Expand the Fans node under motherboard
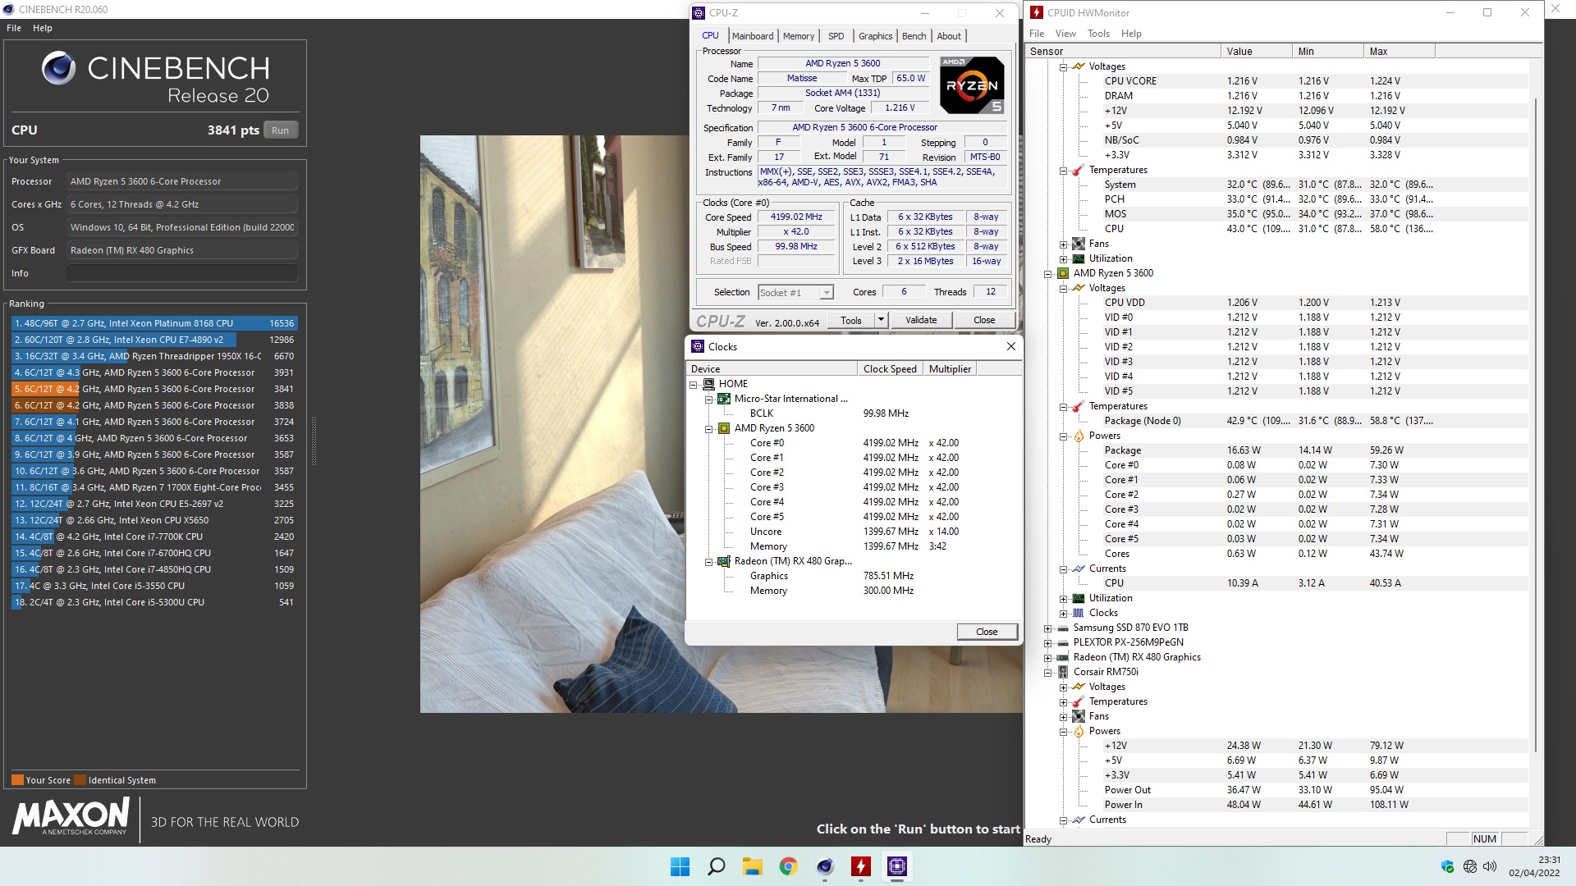Screen dimensions: 1576x886 [x=1063, y=244]
